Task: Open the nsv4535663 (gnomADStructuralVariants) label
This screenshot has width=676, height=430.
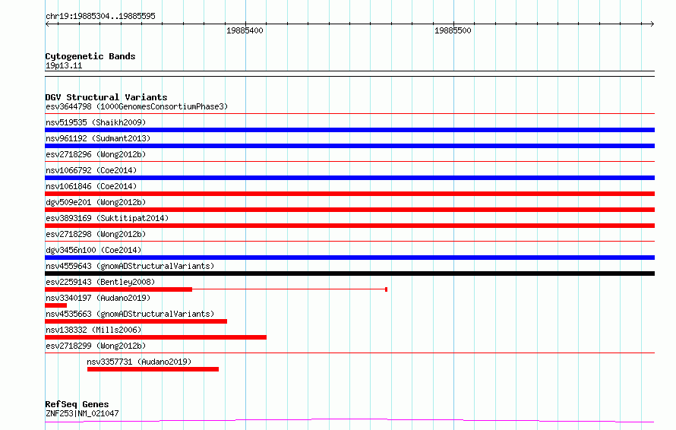Action: click(130, 314)
